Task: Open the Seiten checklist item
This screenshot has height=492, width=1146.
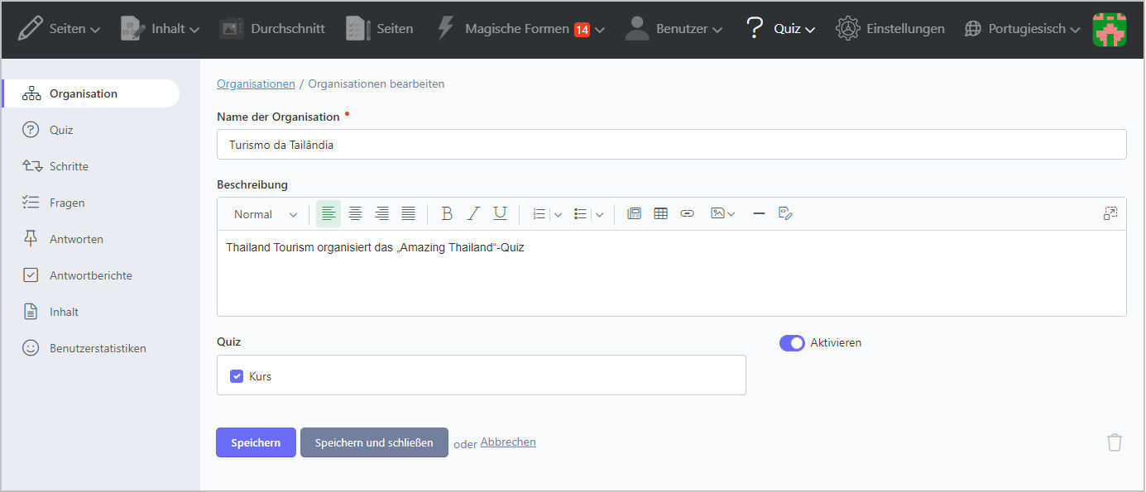Action: (x=380, y=29)
